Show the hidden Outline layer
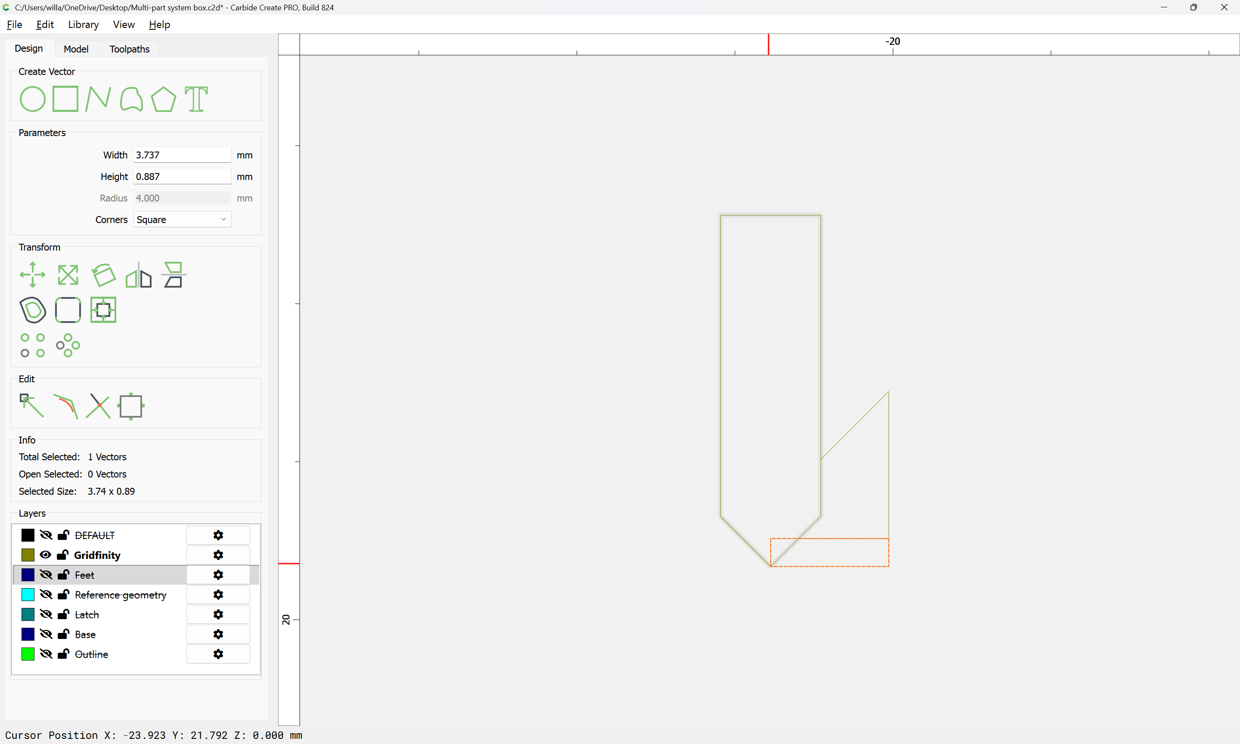 (x=46, y=654)
